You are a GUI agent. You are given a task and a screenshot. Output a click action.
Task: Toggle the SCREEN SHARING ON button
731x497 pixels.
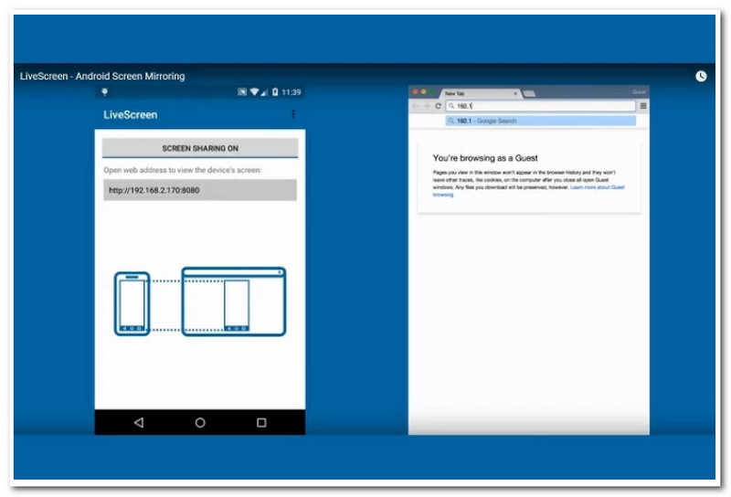tap(200, 148)
